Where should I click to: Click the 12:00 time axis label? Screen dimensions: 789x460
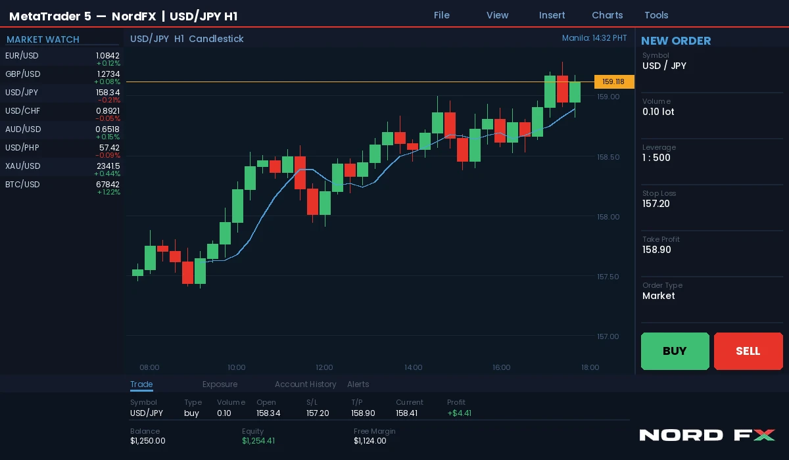[324, 367]
